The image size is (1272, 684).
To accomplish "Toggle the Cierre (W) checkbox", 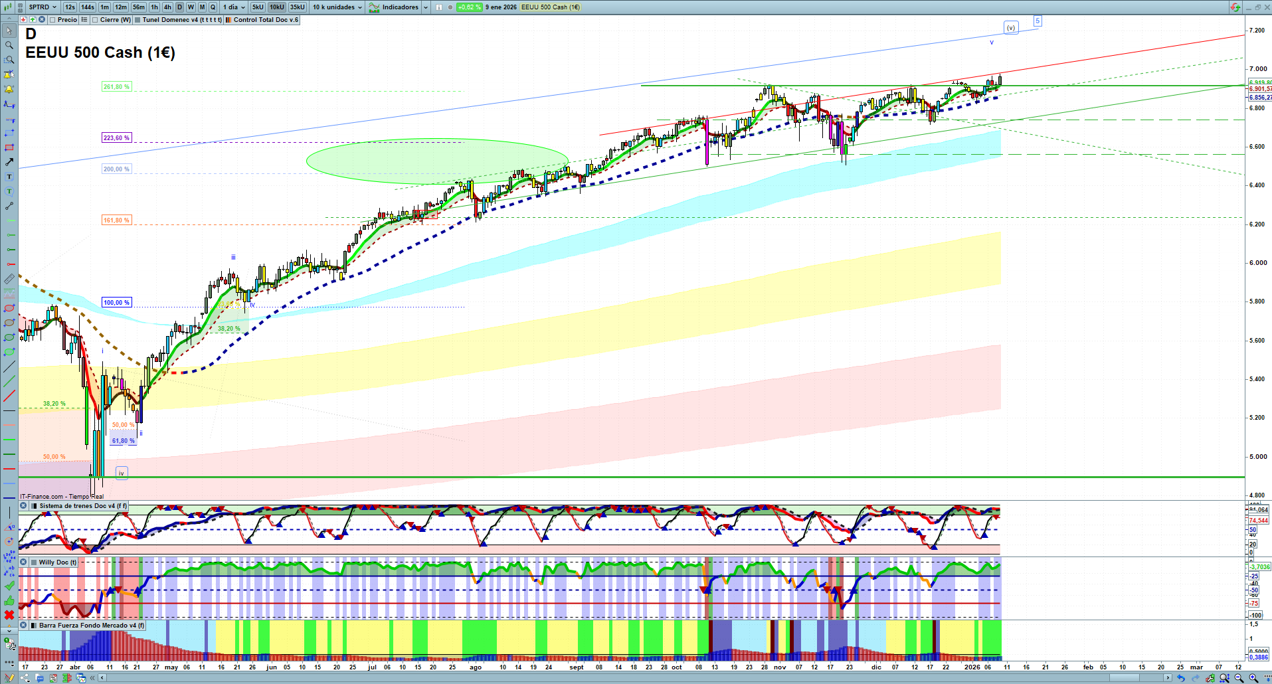I will pyautogui.click(x=95, y=20).
